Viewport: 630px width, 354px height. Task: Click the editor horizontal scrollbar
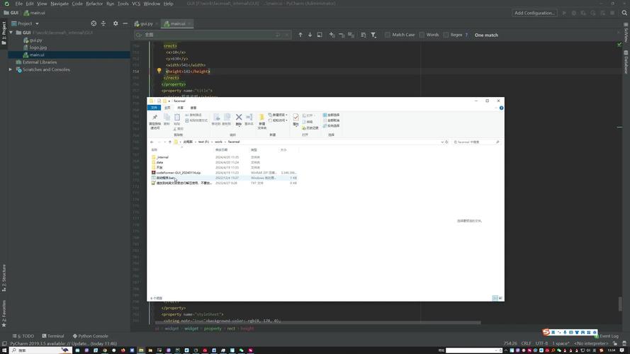[x=317, y=322]
